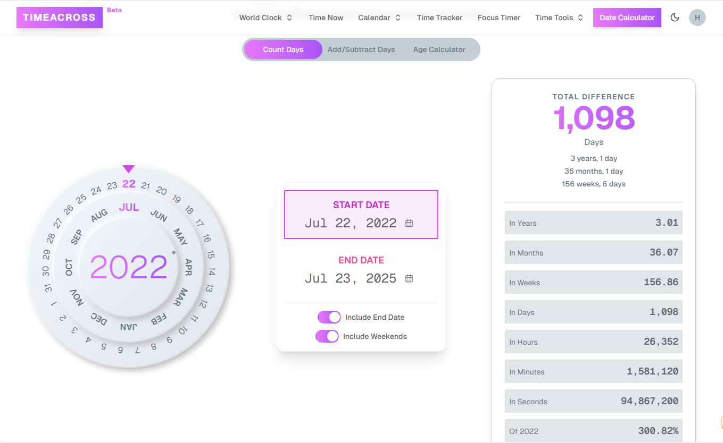Select FEB on the month dial
Image resolution: width=723 pixels, height=443 pixels.
click(x=159, y=319)
